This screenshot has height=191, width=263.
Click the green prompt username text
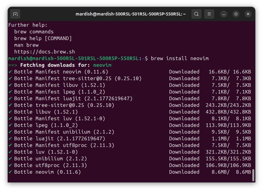[73, 59]
